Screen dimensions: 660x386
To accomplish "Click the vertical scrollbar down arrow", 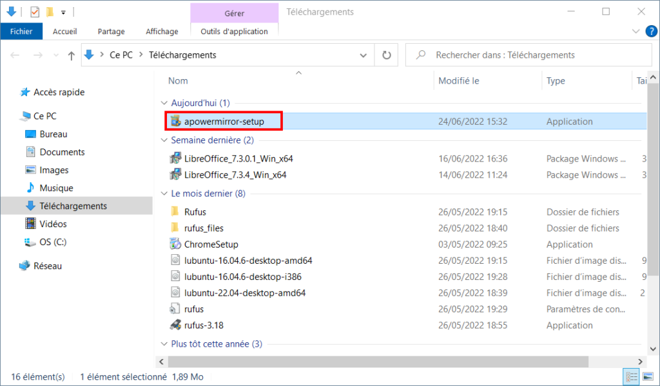I will click(653, 349).
